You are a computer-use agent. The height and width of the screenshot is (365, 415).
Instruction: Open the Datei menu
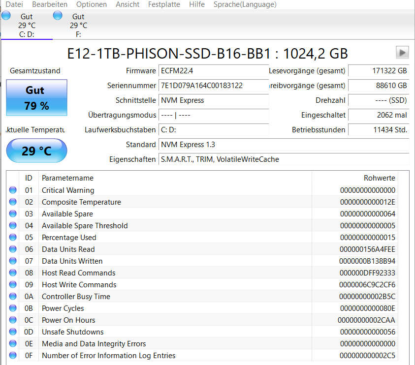14,4
